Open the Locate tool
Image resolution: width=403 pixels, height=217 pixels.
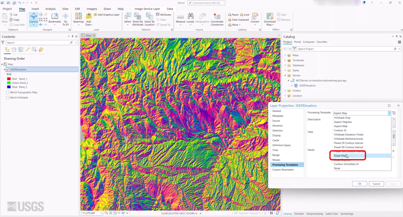click(x=190, y=19)
